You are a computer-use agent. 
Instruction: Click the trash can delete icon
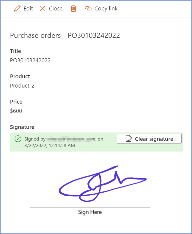(73, 8)
